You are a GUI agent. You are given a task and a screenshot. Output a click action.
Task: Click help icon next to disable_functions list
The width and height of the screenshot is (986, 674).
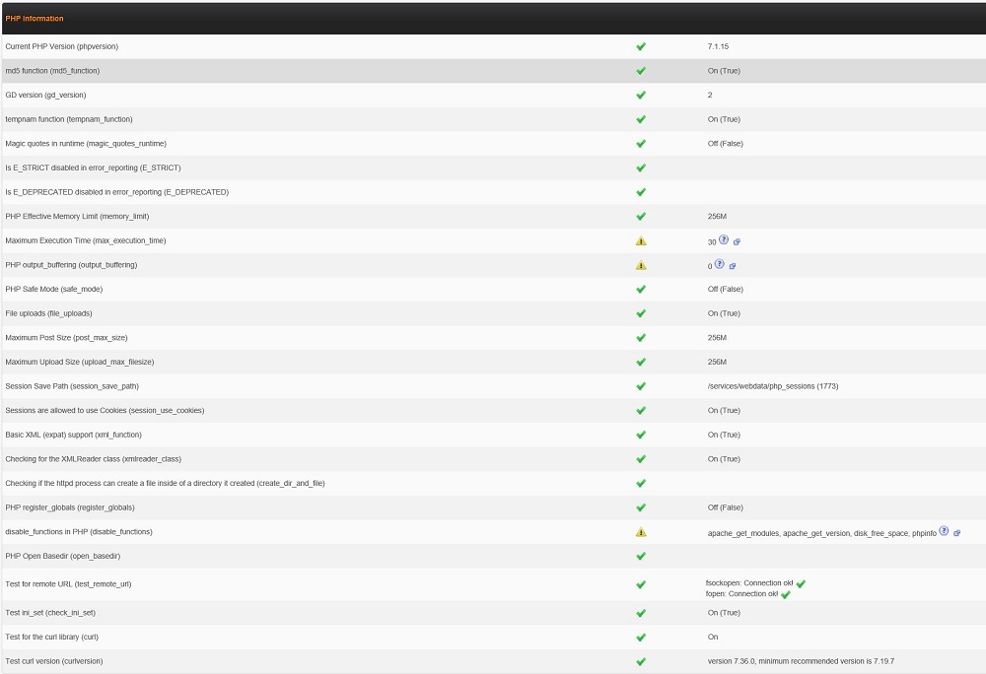click(x=944, y=531)
